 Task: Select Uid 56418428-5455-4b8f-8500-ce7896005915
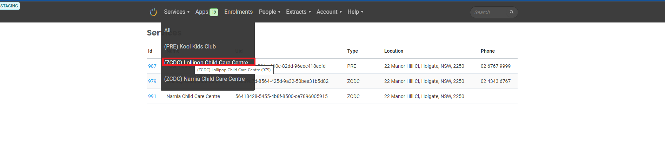(281, 96)
